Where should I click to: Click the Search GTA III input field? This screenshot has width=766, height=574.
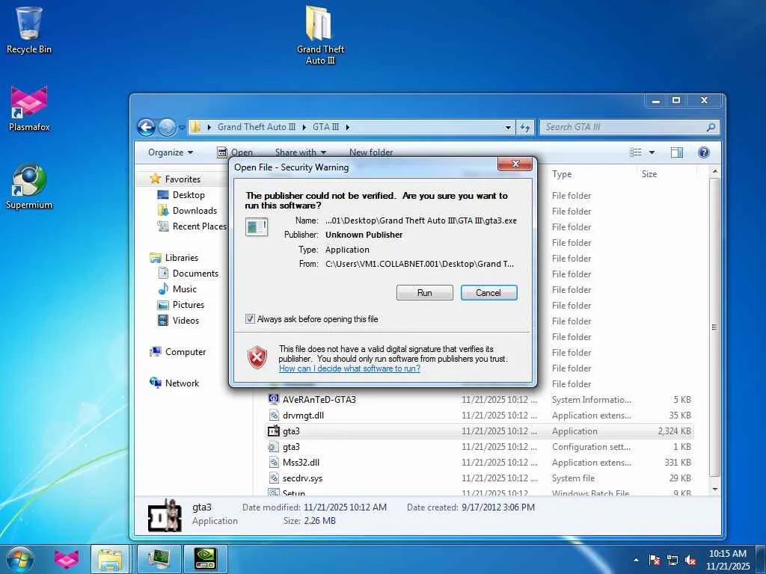pos(623,127)
